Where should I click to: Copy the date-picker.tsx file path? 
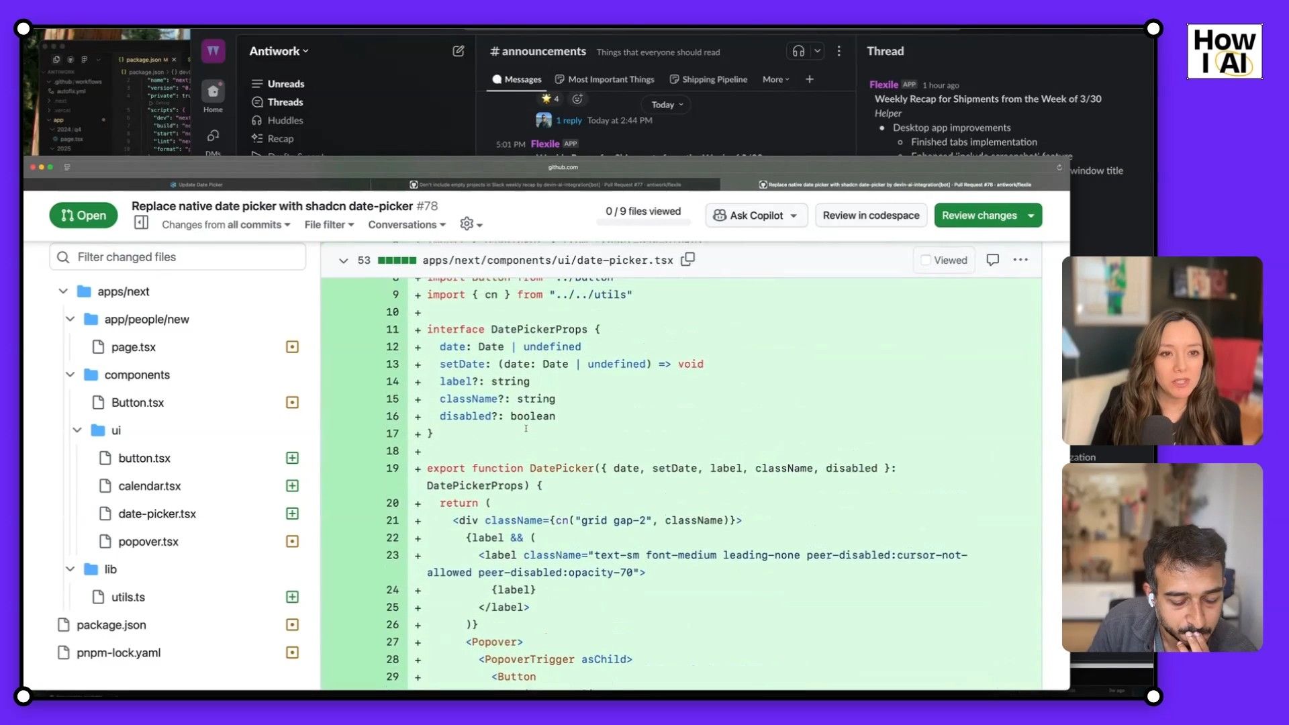[687, 259]
